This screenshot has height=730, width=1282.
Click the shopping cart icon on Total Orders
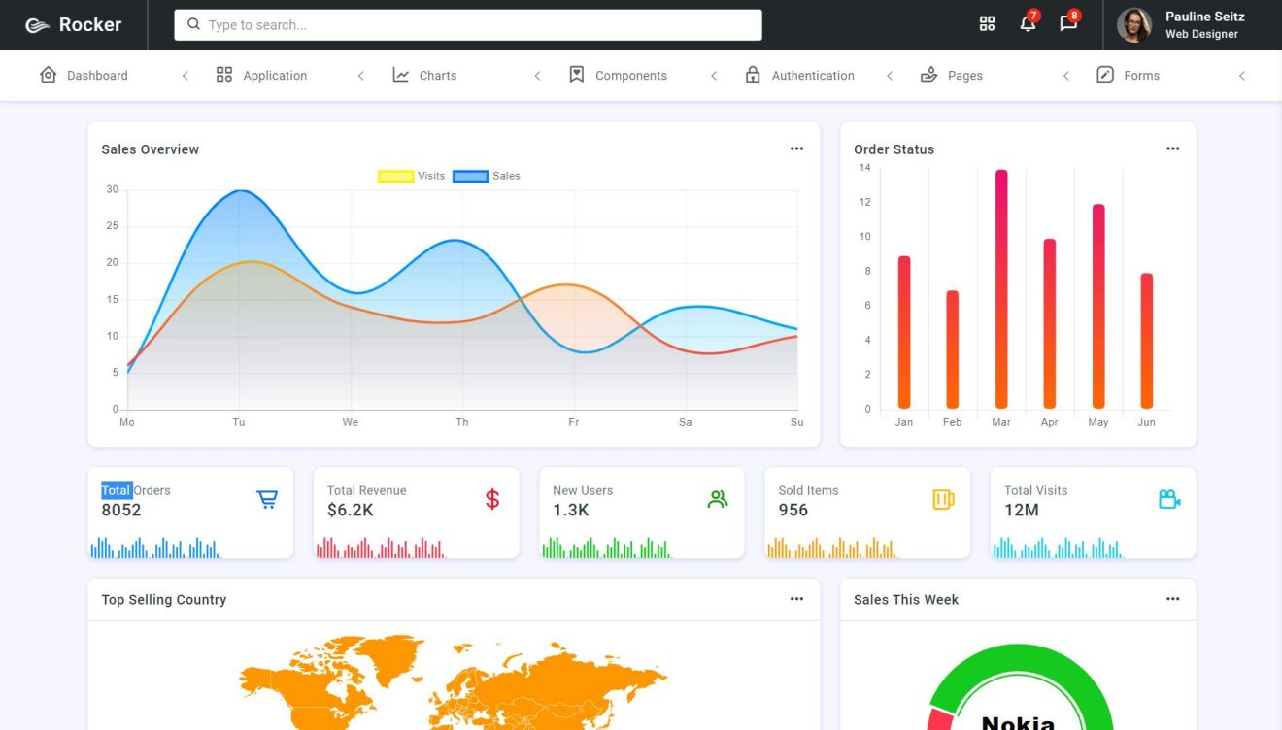pos(266,498)
